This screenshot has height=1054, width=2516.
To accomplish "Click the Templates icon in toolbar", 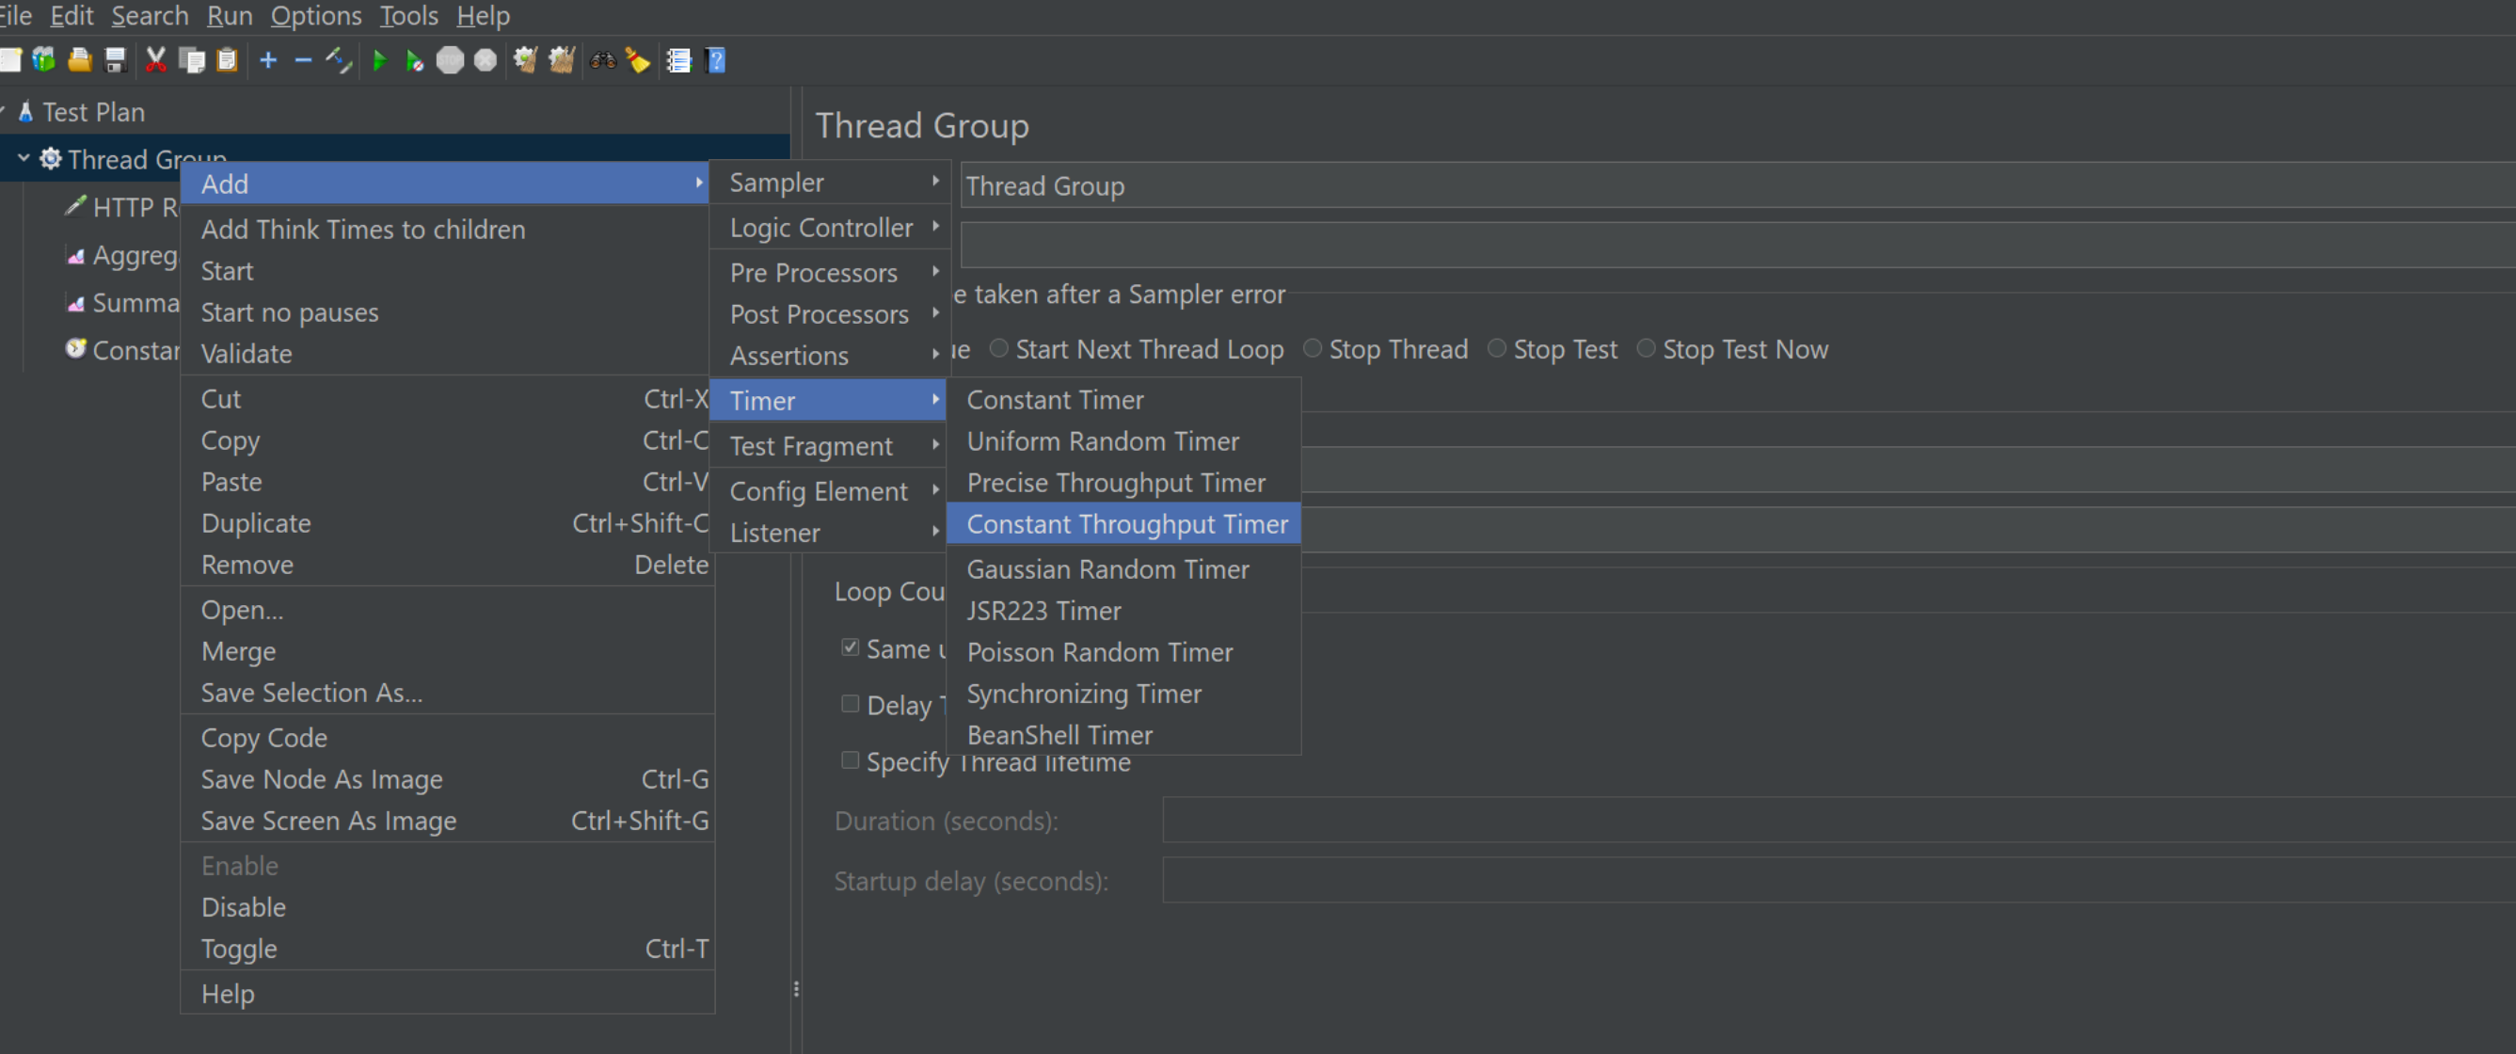I will pos(44,60).
